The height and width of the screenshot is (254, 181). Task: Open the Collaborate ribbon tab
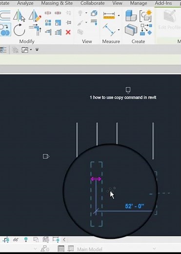click(x=92, y=3)
